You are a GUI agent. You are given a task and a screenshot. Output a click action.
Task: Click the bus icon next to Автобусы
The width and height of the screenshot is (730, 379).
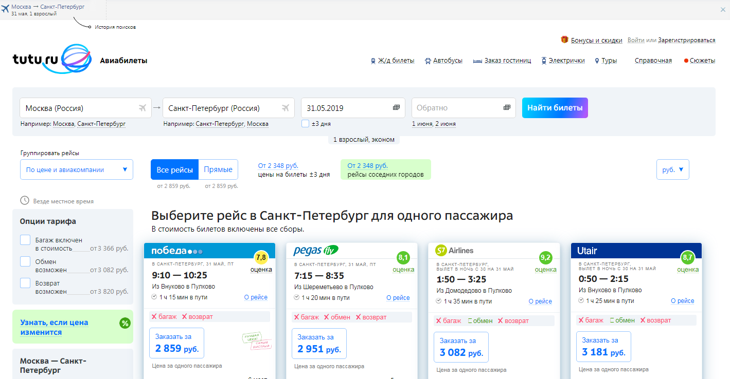428,61
